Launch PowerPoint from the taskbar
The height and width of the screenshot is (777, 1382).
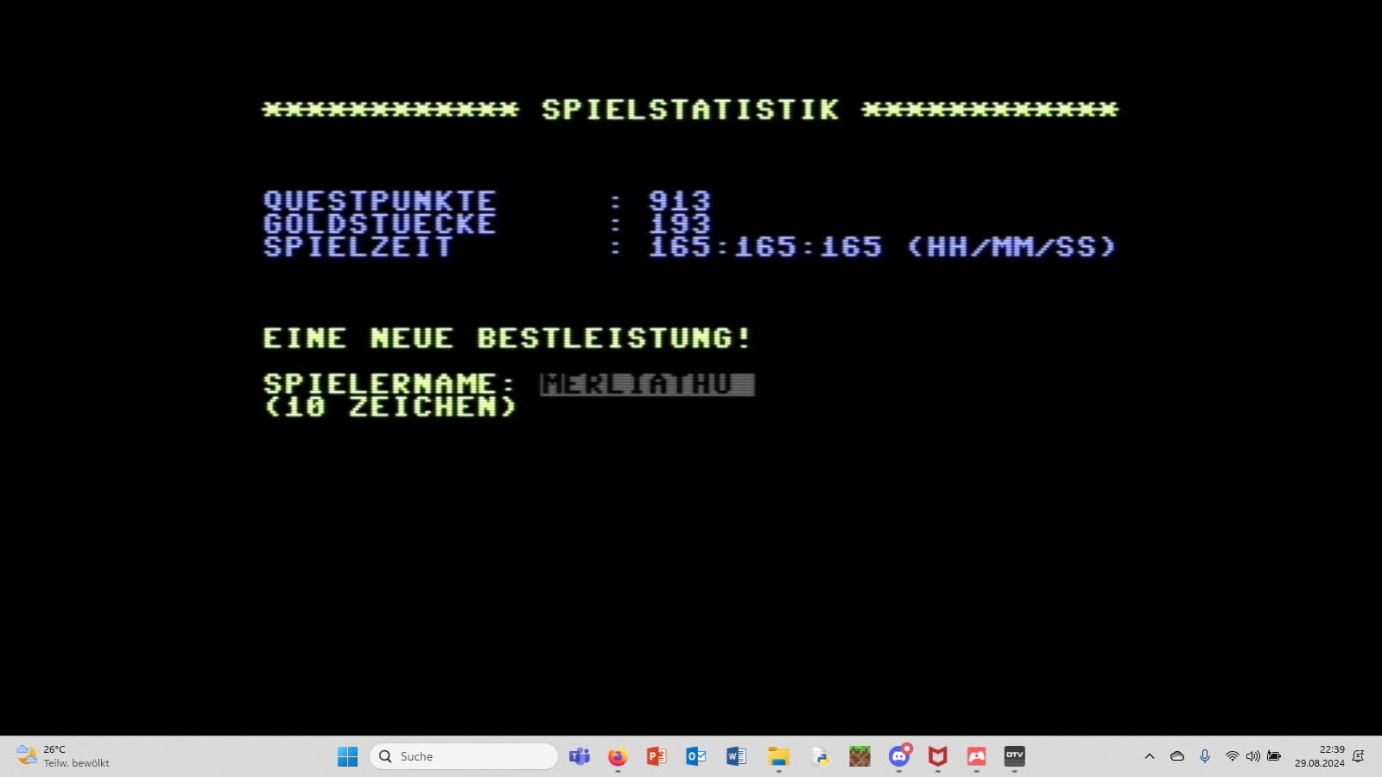tap(656, 756)
